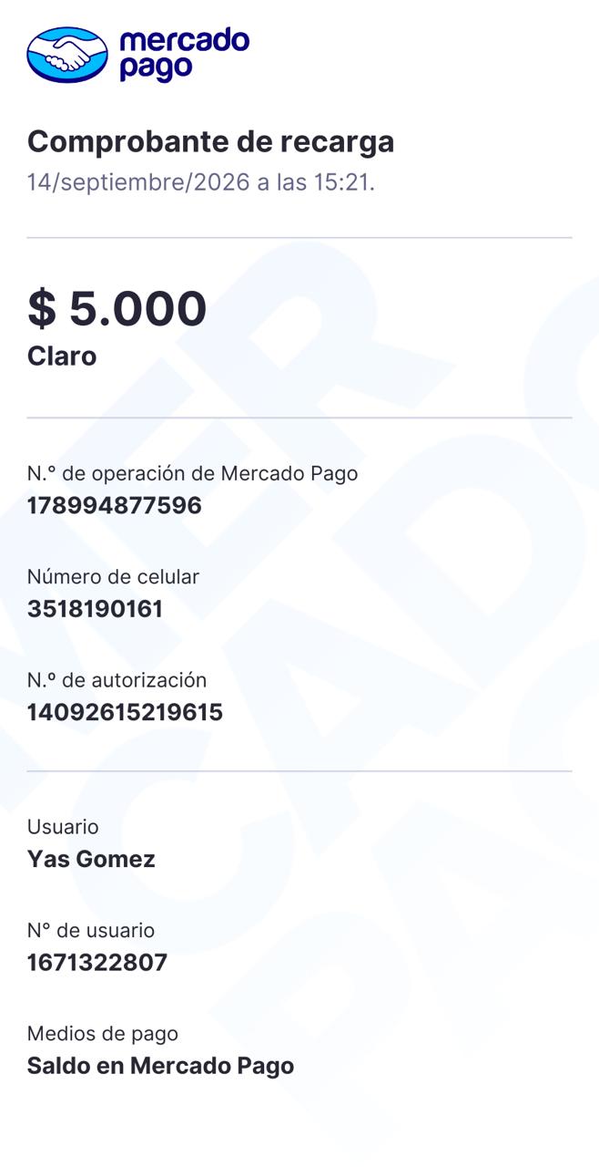Click the mercado pago brand wordmark

[184, 55]
